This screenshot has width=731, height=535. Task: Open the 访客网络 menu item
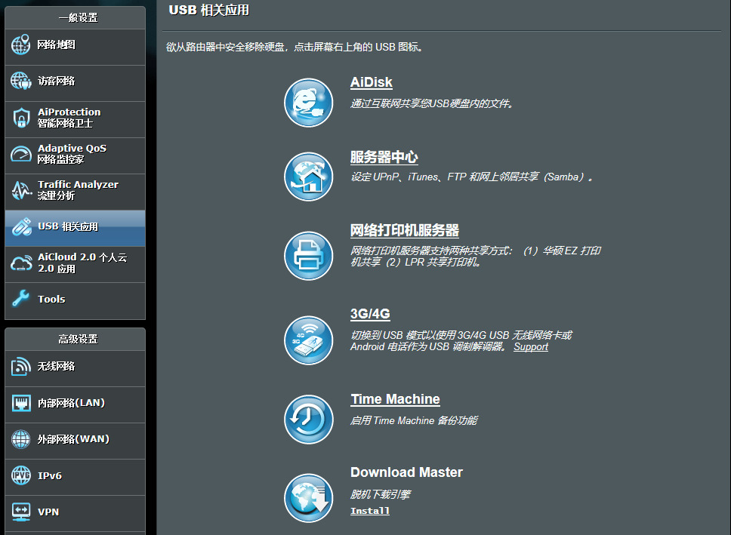pos(75,84)
